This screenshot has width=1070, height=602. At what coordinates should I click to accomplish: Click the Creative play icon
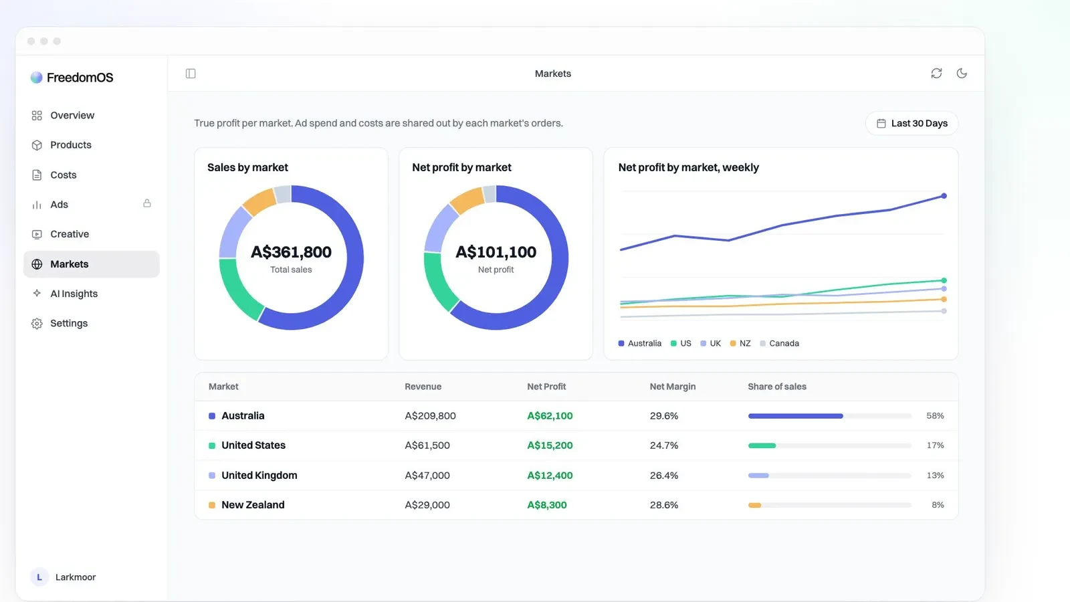(37, 234)
